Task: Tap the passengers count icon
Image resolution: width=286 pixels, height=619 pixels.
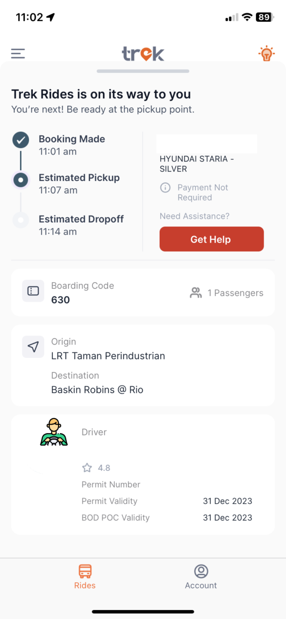Action: (x=195, y=293)
